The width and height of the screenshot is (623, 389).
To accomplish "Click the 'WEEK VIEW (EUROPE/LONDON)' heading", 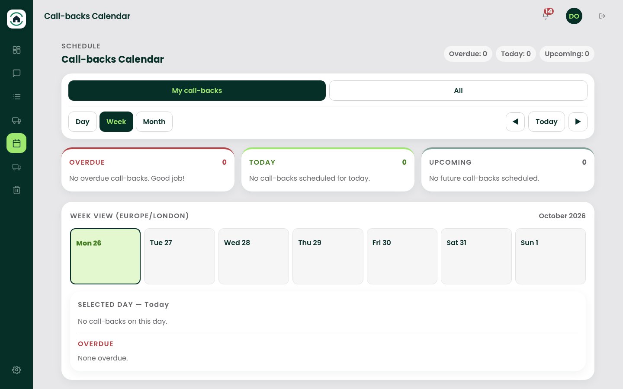I will pos(129,216).
